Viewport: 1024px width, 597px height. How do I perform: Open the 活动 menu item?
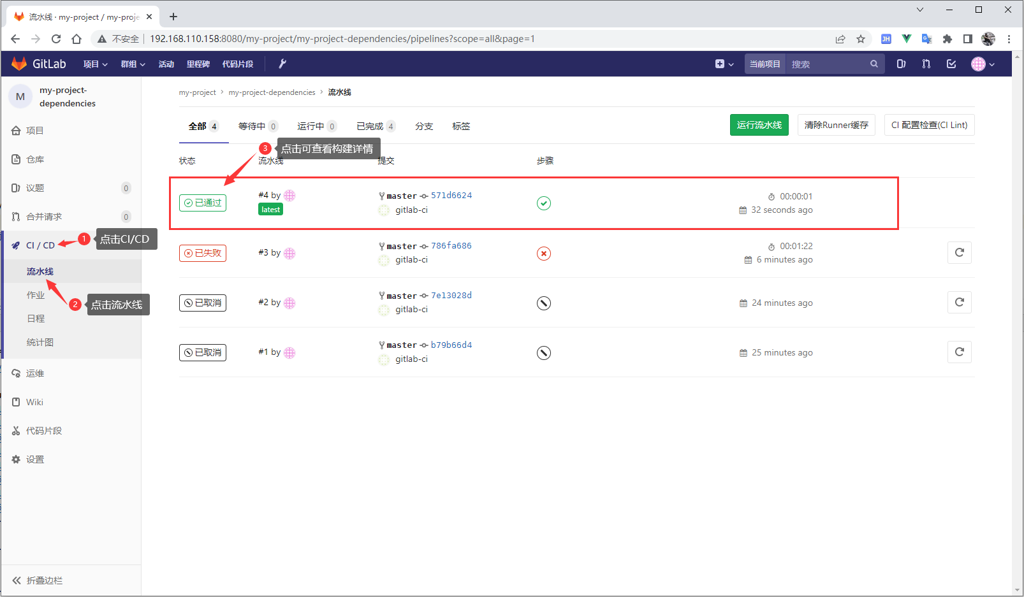[x=166, y=64]
